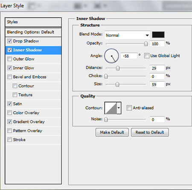Screen dimensions: 192x190
Task: Uncheck the Gradient Overlay checkbox
Action: coord(9,122)
